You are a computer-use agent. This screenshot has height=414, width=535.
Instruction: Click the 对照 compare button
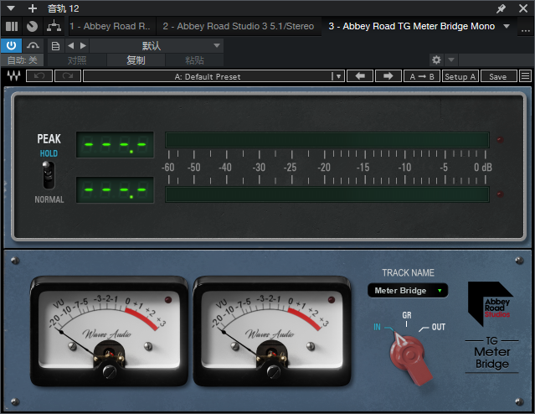pyautogui.click(x=77, y=60)
